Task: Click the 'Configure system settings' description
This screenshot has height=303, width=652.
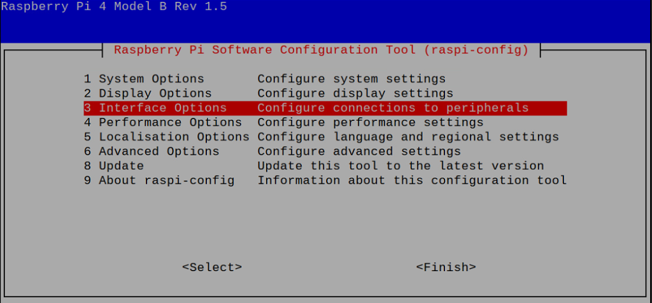Action: click(351, 79)
